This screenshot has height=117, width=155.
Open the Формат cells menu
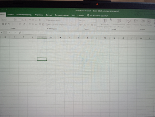(x=149, y=23)
